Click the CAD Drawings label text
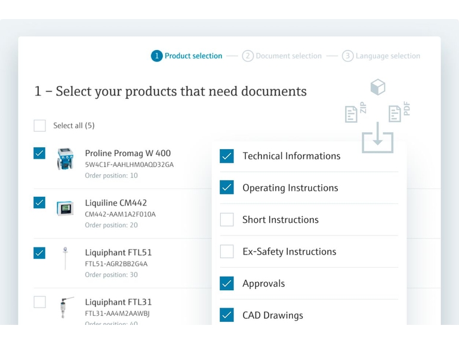 (x=273, y=315)
